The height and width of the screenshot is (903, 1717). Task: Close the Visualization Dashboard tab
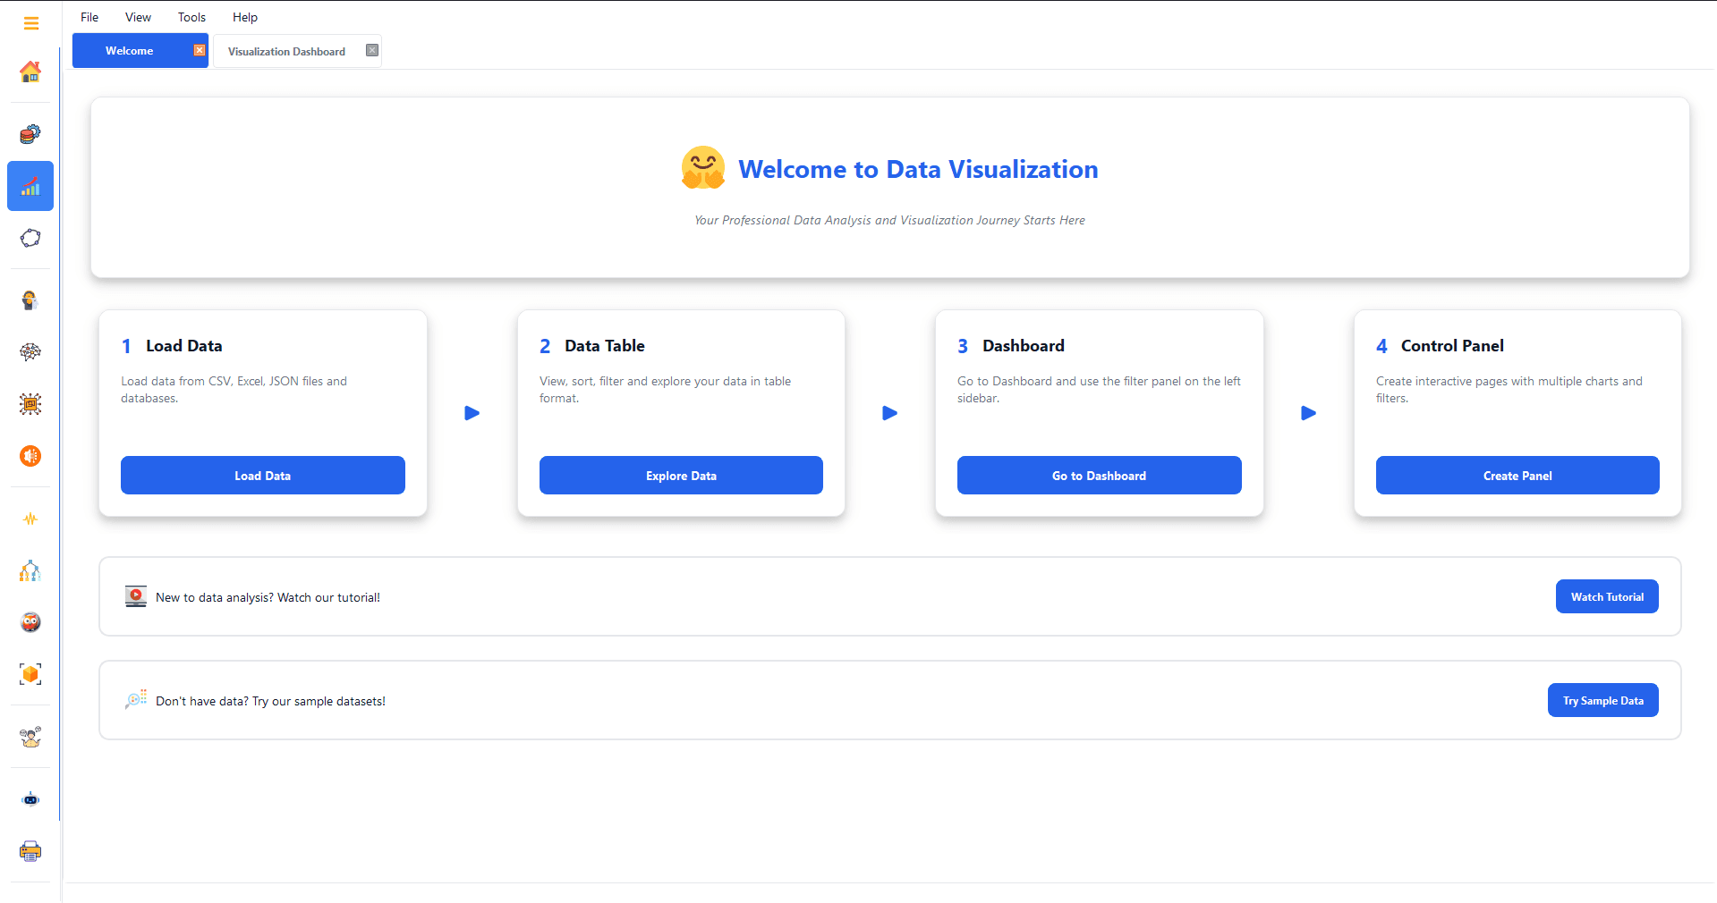372,50
